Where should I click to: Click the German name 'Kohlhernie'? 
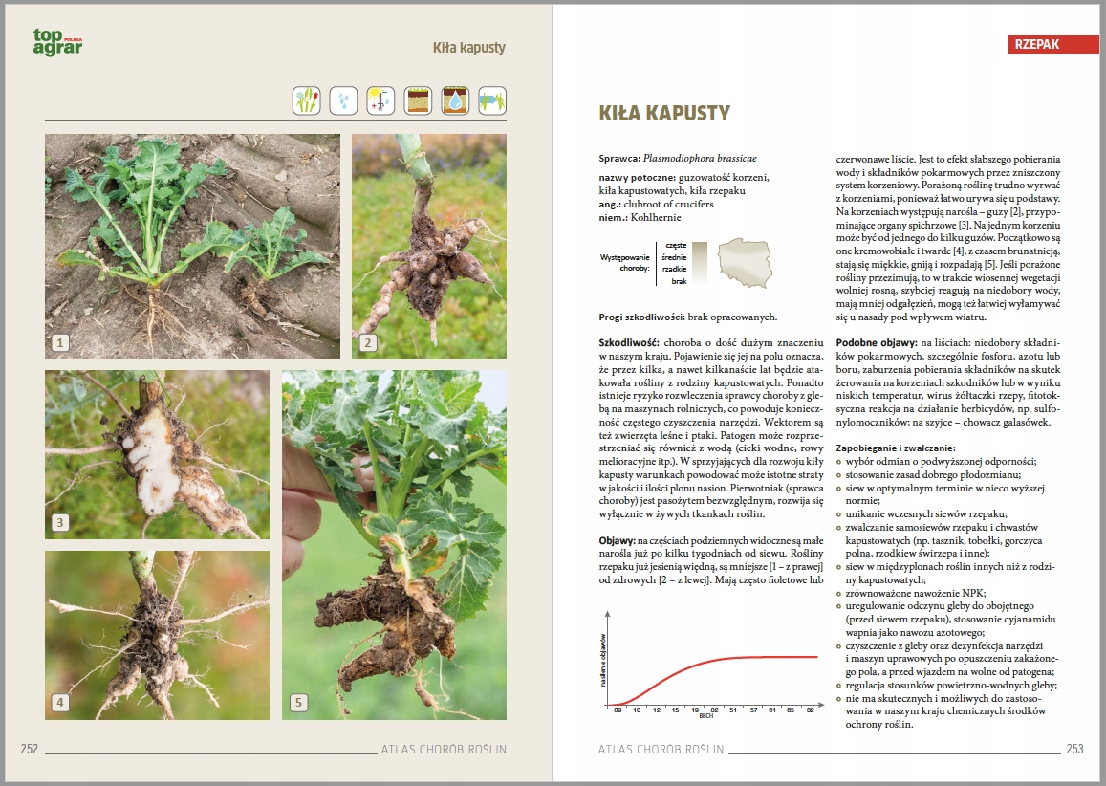(x=656, y=217)
